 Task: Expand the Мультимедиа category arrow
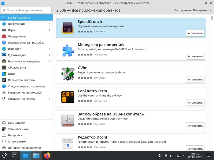click(x=49, y=55)
